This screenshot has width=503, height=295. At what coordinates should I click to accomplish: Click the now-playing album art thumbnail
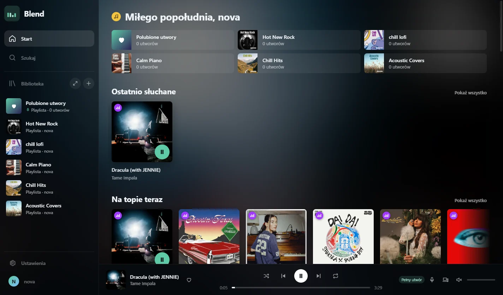[x=116, y=280]
